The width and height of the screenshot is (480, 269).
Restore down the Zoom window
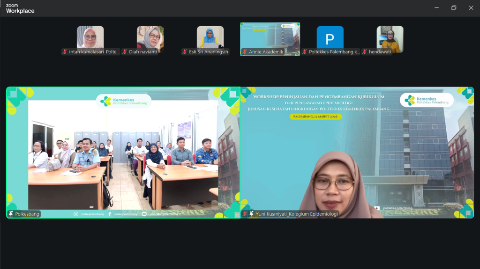(x=453, y=8)
